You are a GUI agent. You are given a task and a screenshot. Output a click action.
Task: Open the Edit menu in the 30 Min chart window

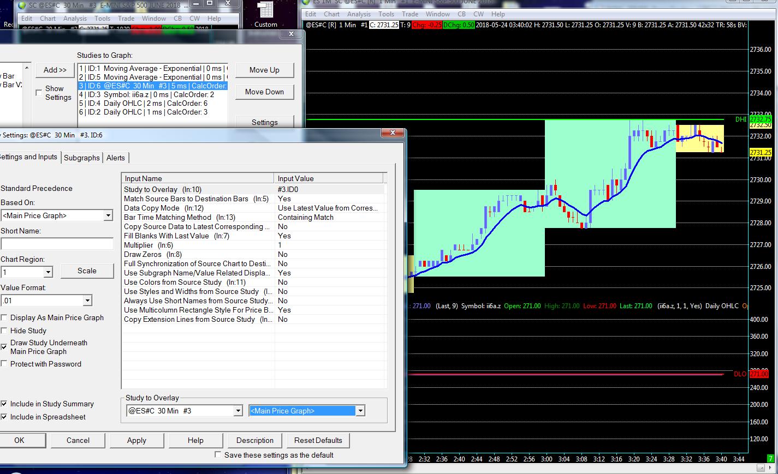coord(27,19)
